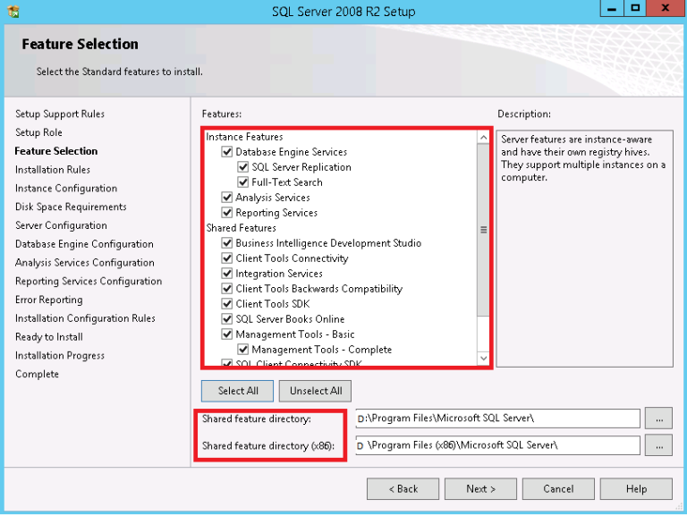Toggle the SQL Server Replication checkbox
This screenshot has width=687, height=516.
(243, 167)
